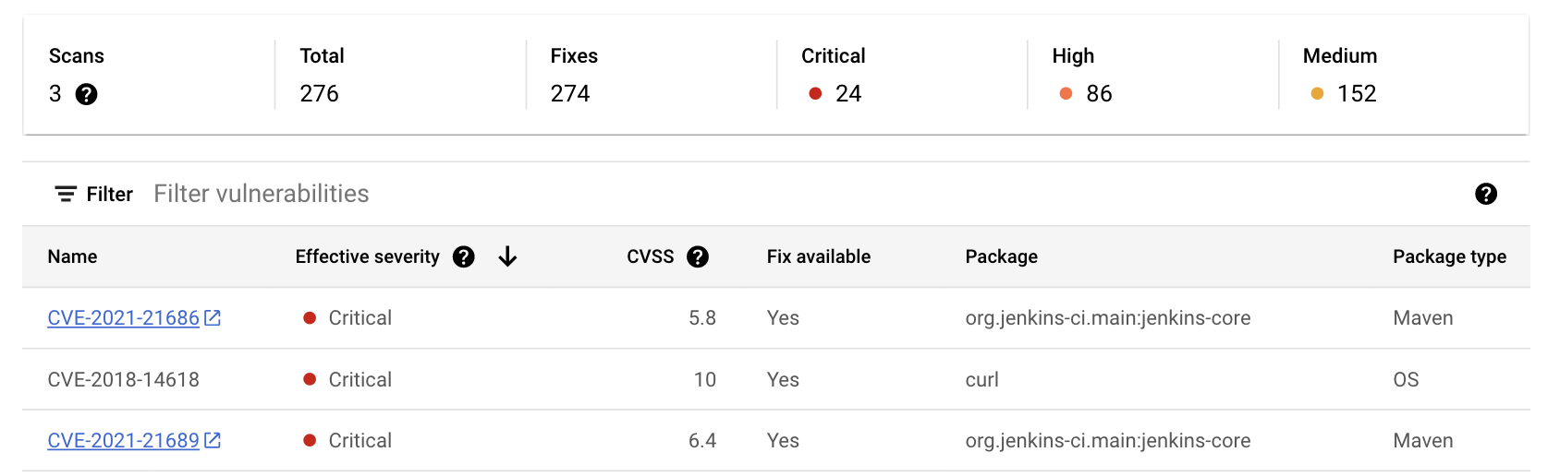Click the help icon next to Scans count
The height and width of the screenshot is (476, 1560).
(86, 94)
